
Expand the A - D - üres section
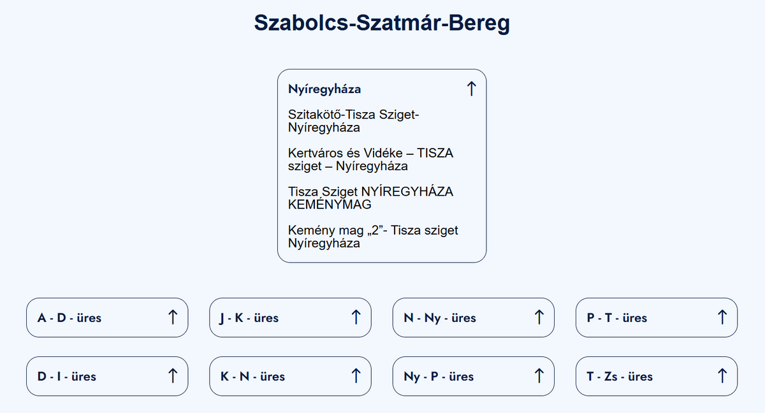[69, 317]
